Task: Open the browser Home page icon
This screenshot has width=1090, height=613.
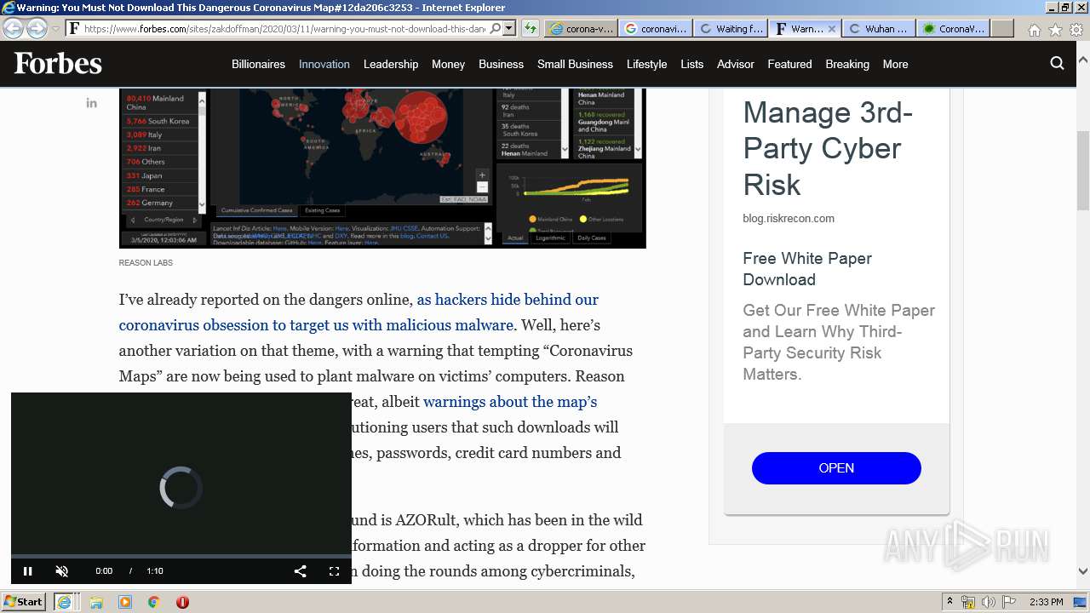Action: 1034,30
